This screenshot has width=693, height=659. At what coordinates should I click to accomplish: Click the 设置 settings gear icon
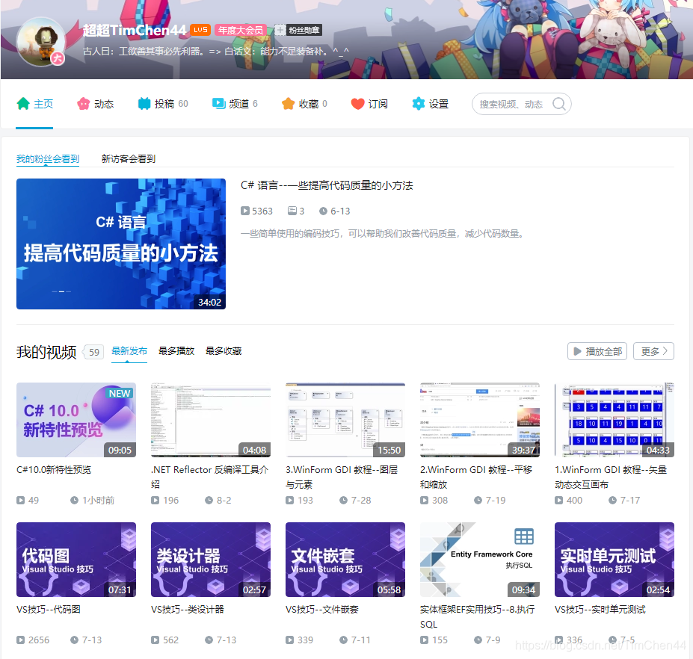pyautogui.click(x=419, y=103)
